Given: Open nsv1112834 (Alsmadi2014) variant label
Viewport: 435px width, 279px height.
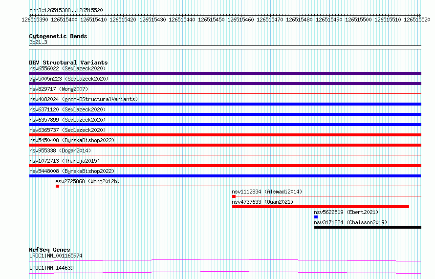Looking at the screenshot, I should click(267, 192).
